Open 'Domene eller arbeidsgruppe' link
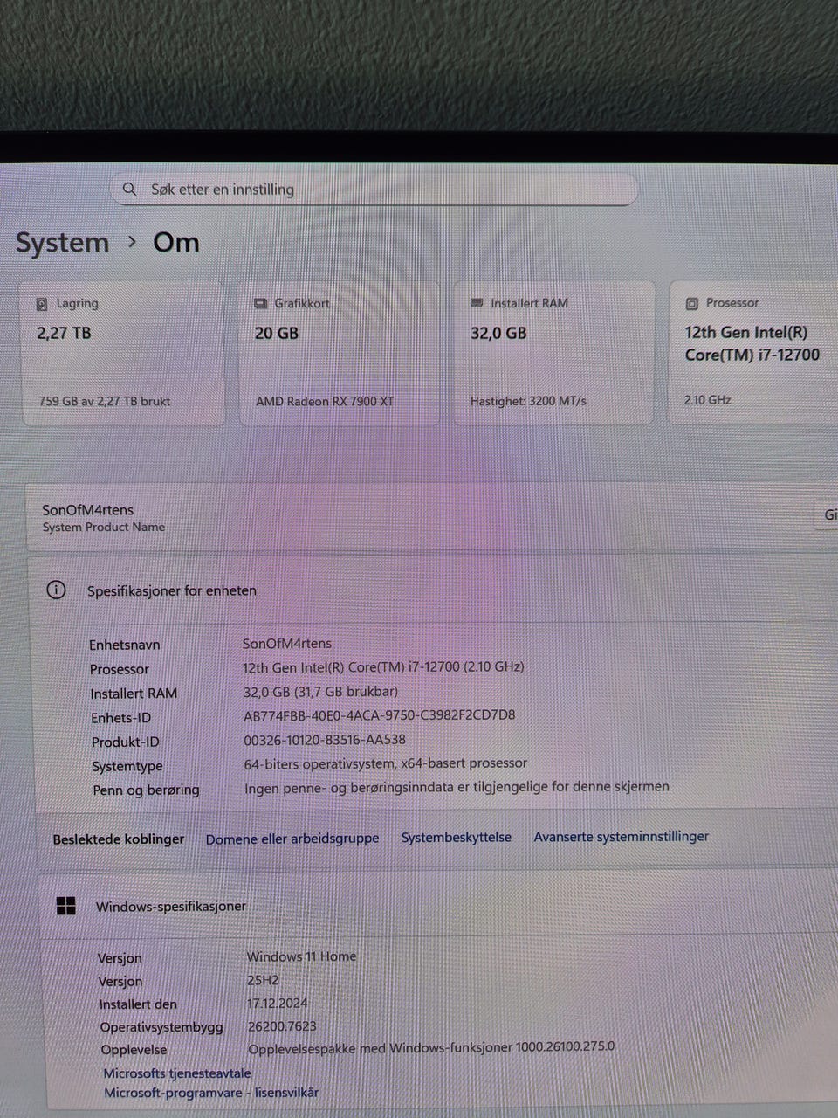This screenshot has height=1118, width=838. [x=292, y=838]
